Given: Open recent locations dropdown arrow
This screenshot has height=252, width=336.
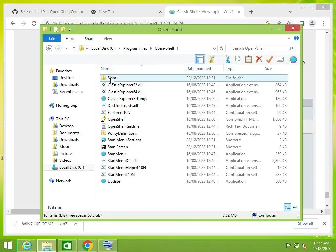Looking at the screenshot, I should tap(66, 48).
